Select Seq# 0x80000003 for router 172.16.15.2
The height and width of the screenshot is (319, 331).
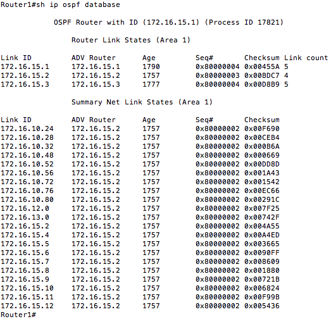click(x=217, y=75)
